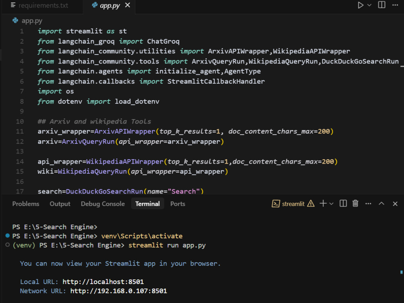
Task: Open Local URL http://localhost:8501
Action: click(103, 282)
